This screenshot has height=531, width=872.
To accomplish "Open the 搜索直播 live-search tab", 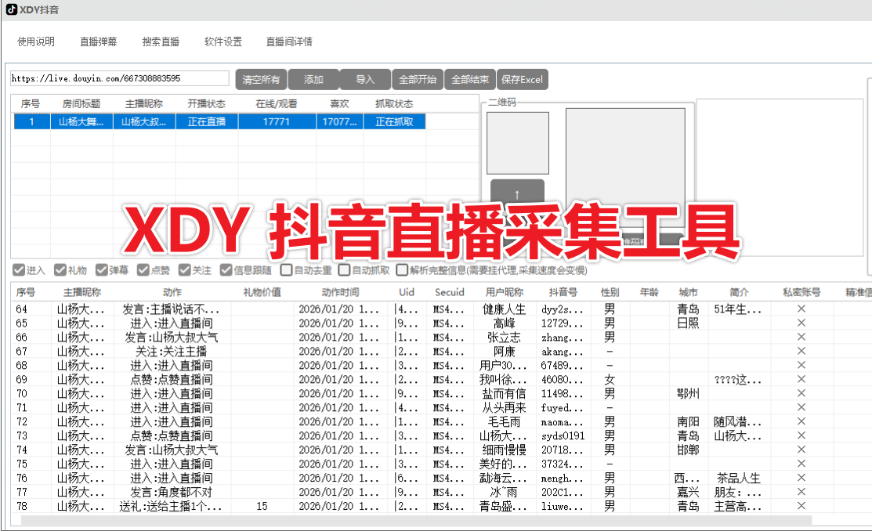I will (161, 42).
